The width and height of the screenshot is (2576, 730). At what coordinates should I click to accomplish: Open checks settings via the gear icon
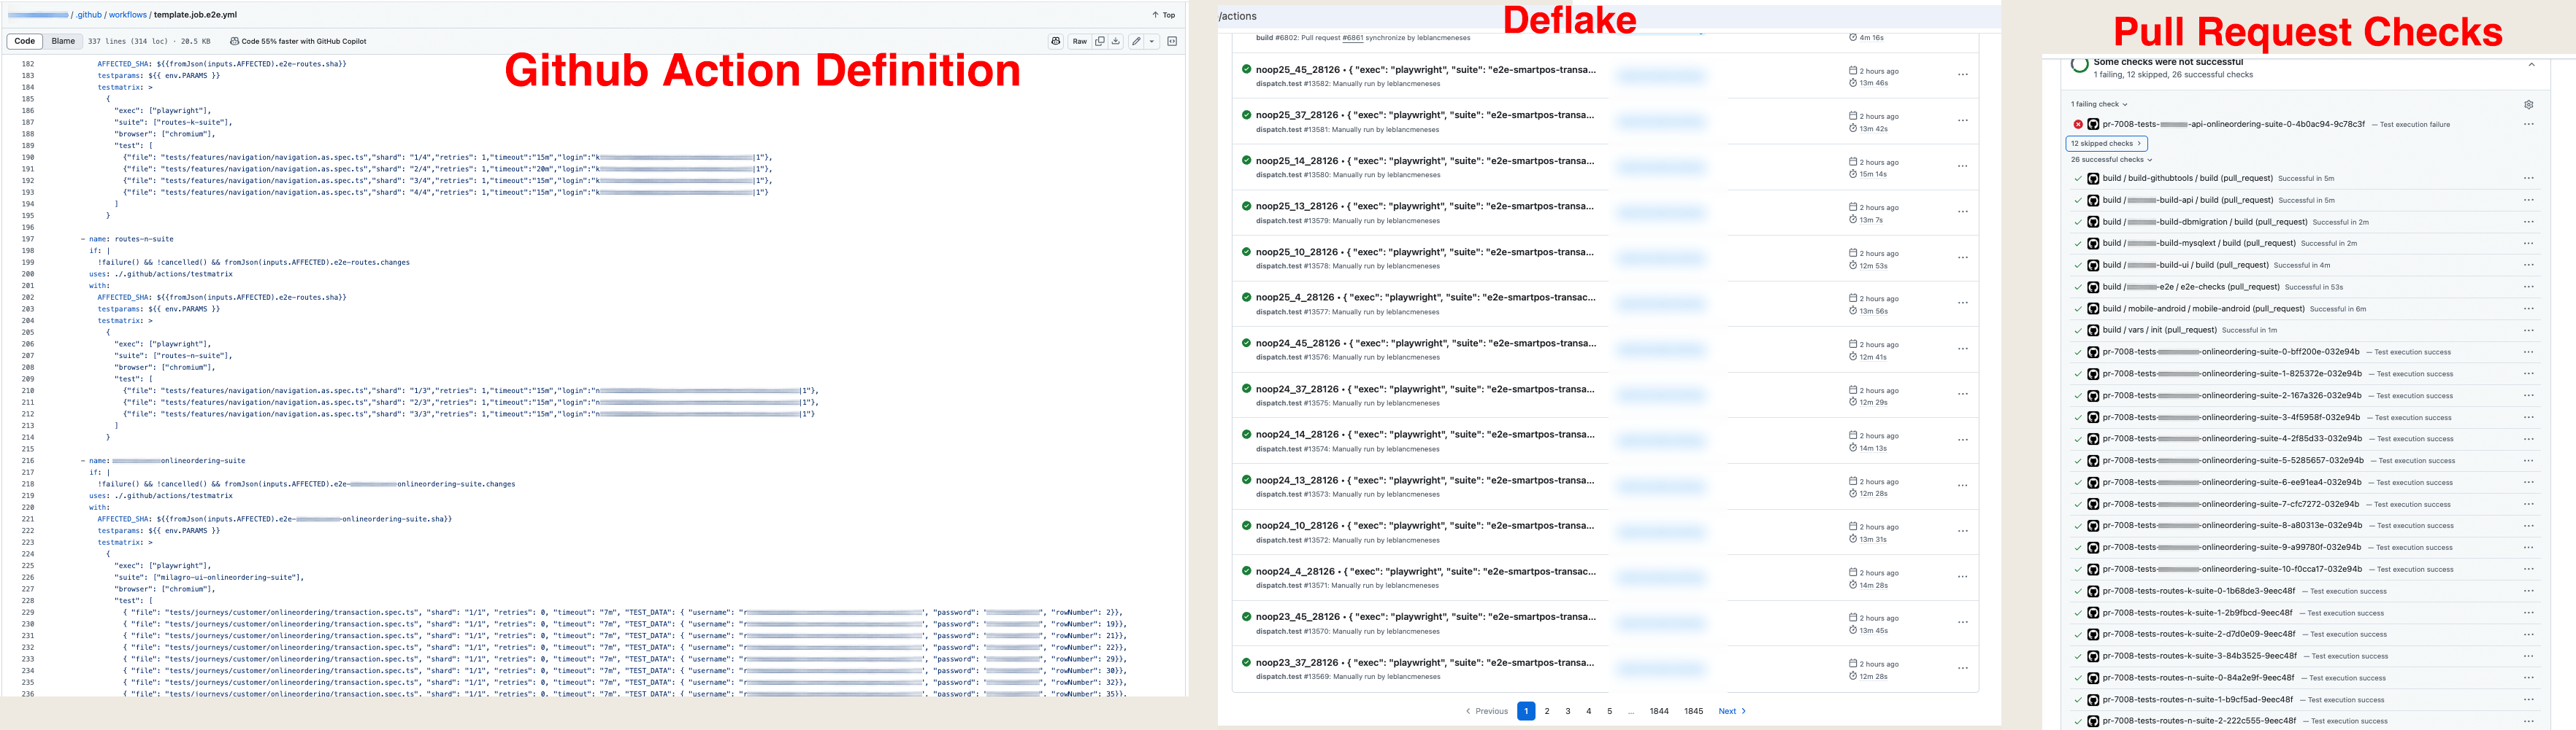click(2529, 105)
